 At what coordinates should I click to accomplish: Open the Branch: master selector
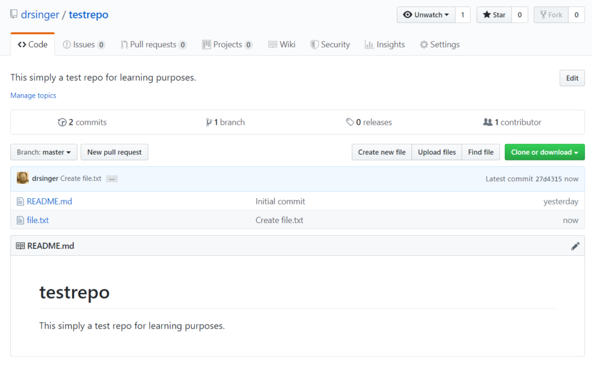pos(43,152)
